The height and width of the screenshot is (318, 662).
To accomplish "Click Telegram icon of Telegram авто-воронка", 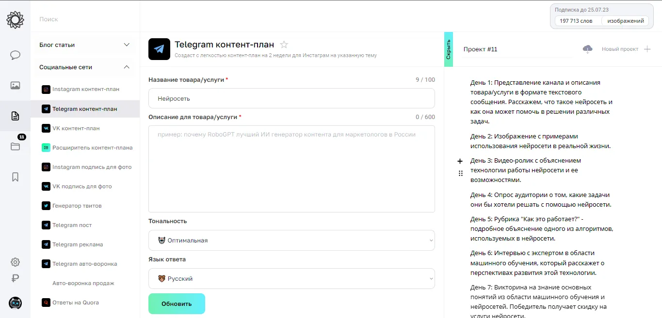I will tap(46, 264).
